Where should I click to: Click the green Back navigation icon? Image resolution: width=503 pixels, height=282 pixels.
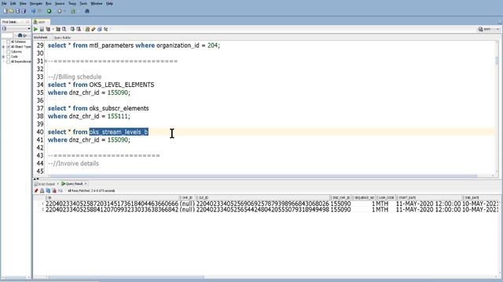click(x=49, y=11)
